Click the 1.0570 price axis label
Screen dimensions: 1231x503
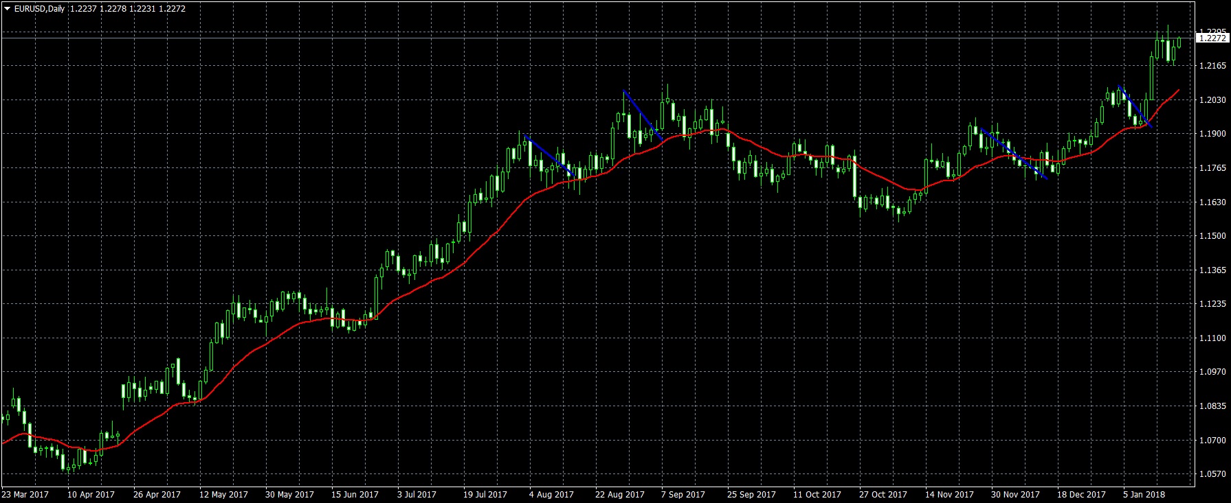coord(1212,474)
